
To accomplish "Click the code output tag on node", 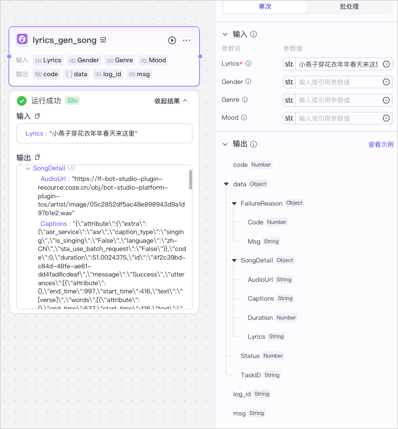I will pyautogui.click(x=46, y=74).
